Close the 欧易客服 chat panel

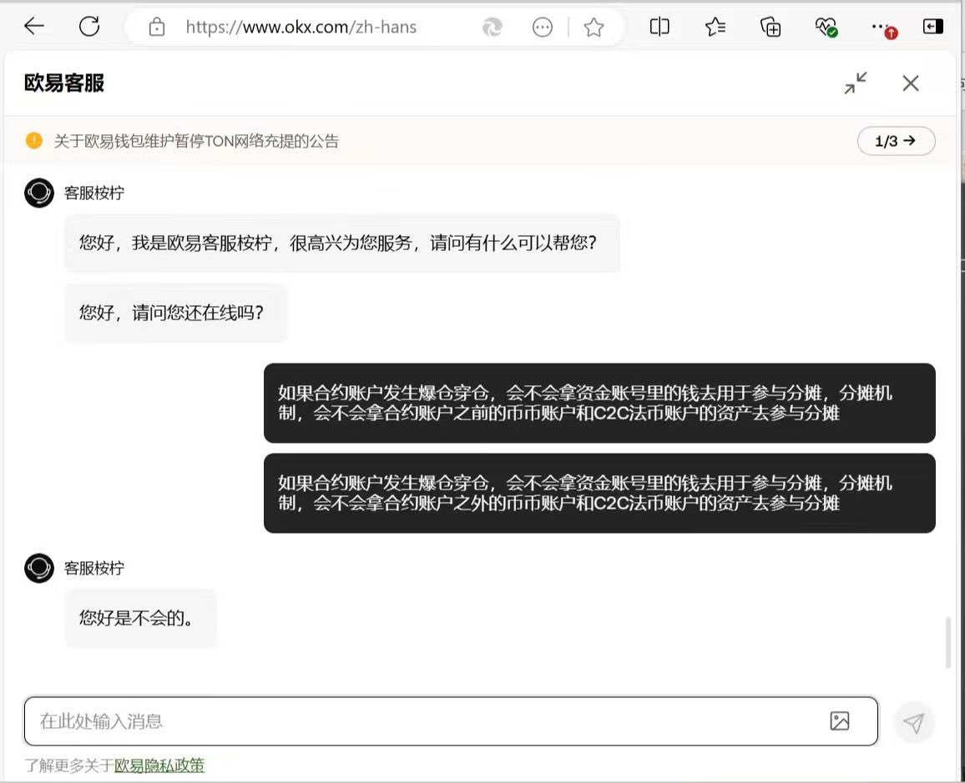(x=911, y=83)
